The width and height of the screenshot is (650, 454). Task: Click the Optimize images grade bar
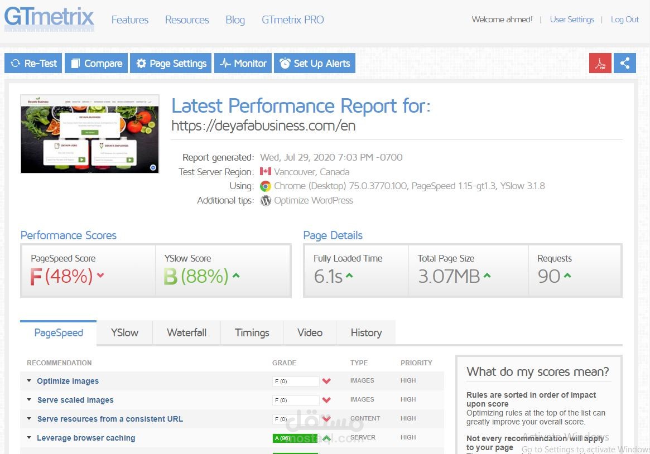(x=296, y=381)
